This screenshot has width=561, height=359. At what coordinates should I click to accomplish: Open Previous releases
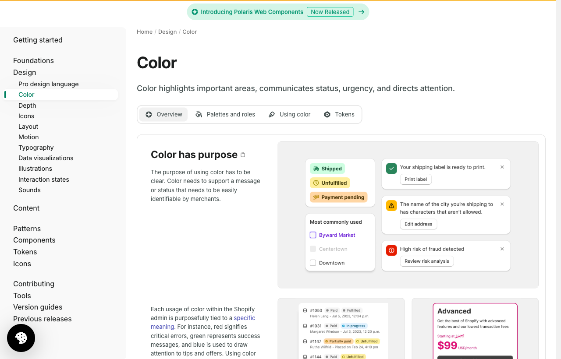(x=43, y=319)
